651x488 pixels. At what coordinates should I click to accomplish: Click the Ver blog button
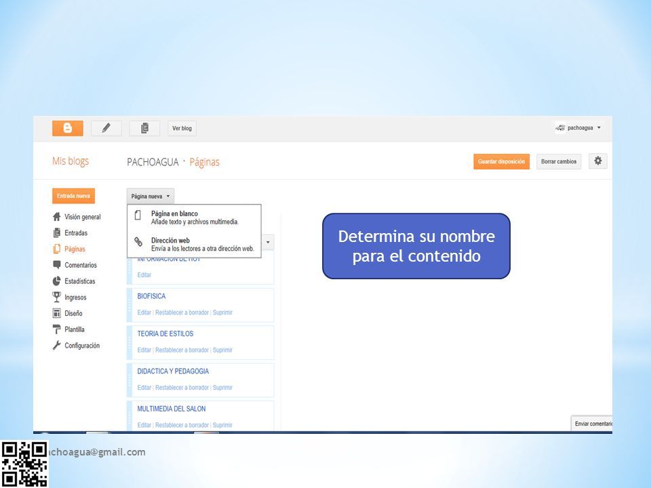182,128
